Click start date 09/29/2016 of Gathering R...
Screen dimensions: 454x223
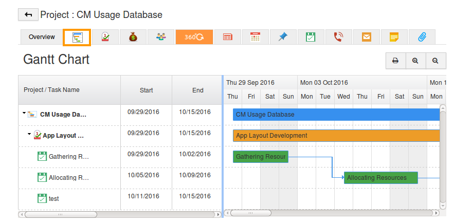(x=143, y=154)
